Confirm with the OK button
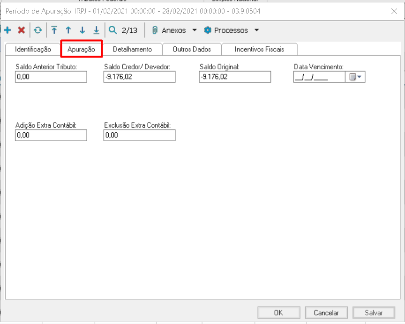Screen dimensions: 405x324 279,313
